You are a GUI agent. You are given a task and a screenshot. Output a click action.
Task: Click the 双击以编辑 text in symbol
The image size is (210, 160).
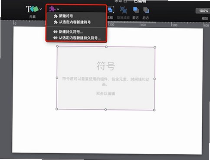click(106, 94)
